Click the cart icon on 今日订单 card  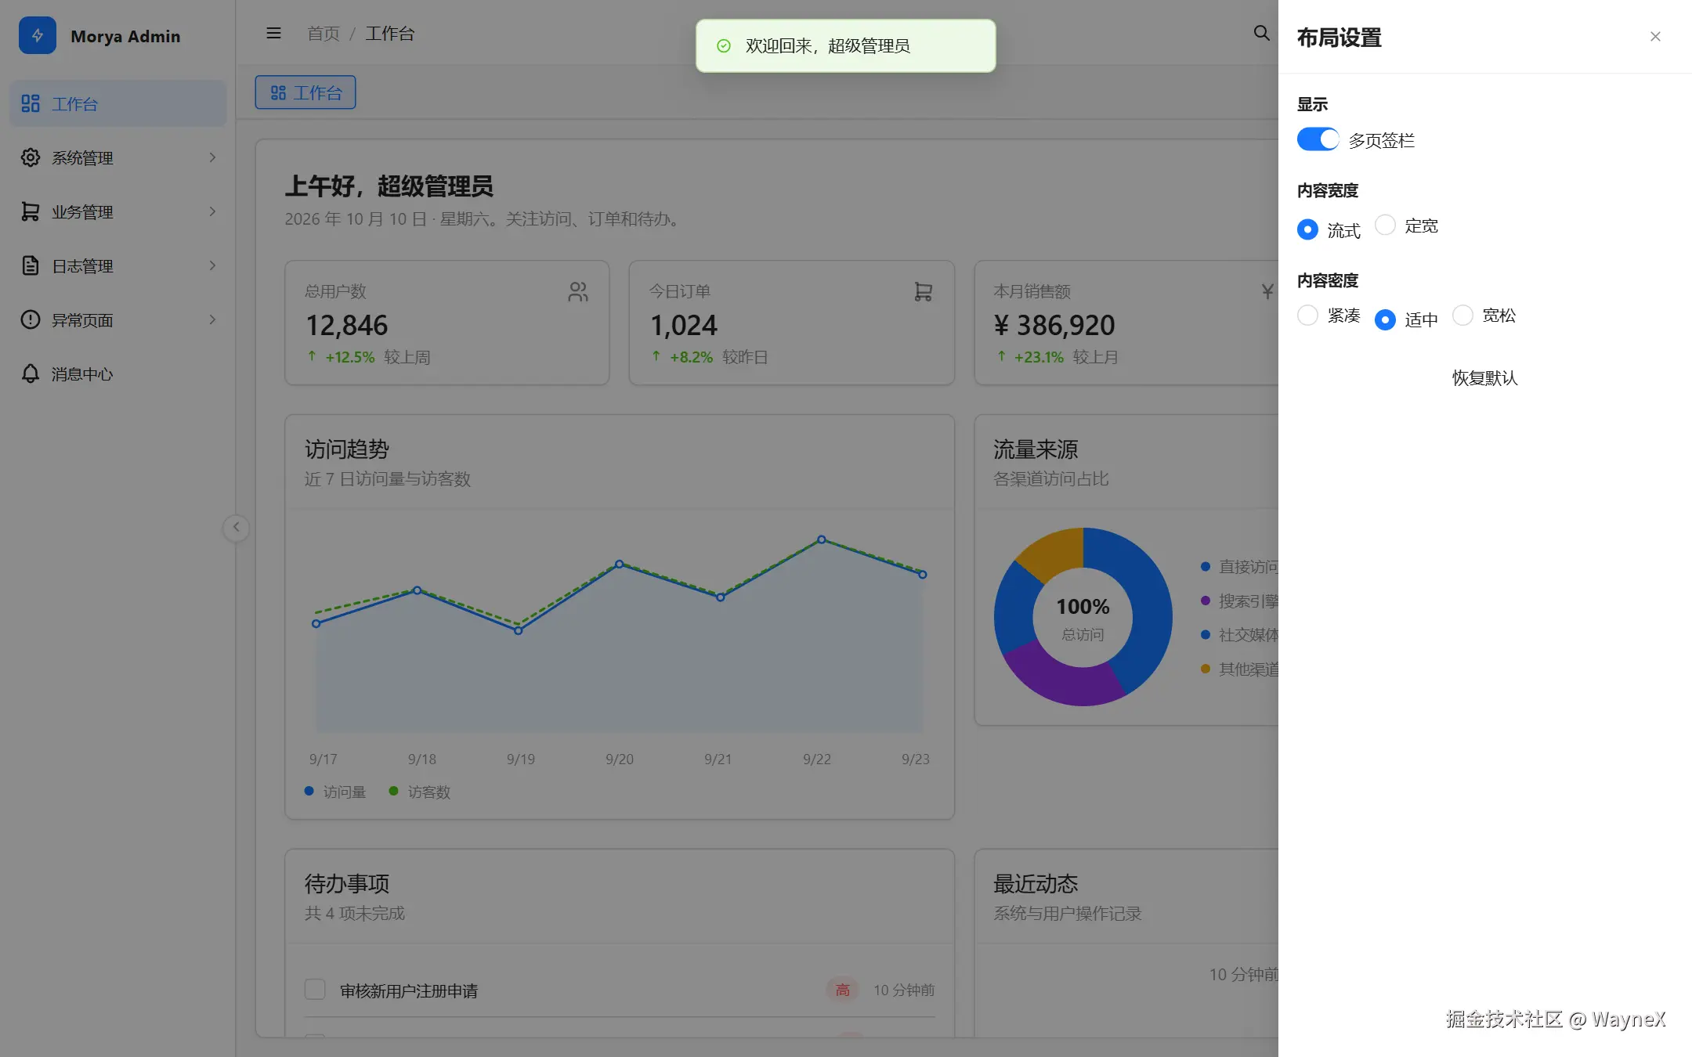click(x=924, y=292)
